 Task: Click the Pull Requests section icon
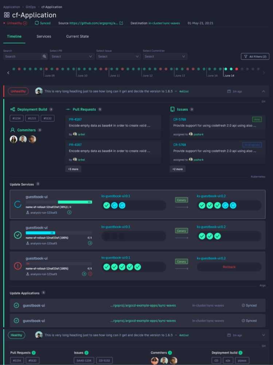tap(68, 109)
